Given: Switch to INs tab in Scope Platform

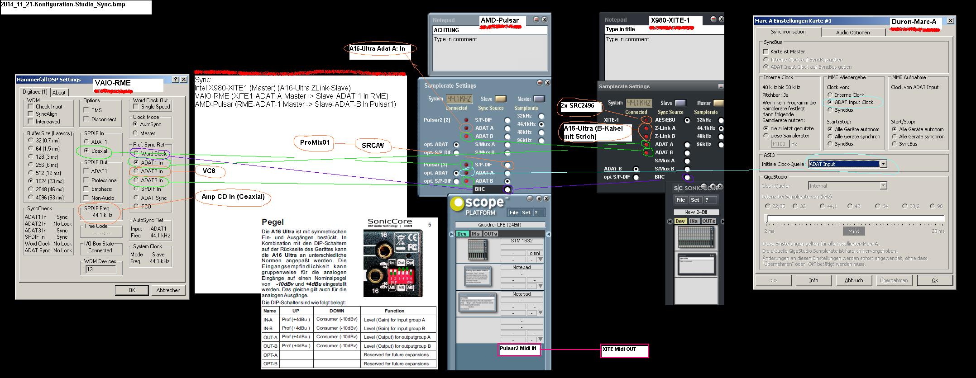Looking at the screenshot, I should (475, 234).
